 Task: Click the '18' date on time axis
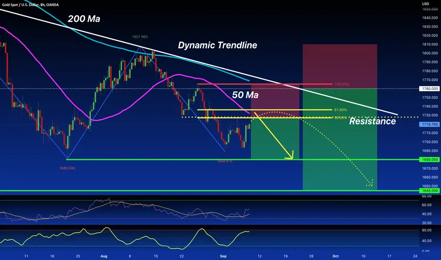point(52,256)
